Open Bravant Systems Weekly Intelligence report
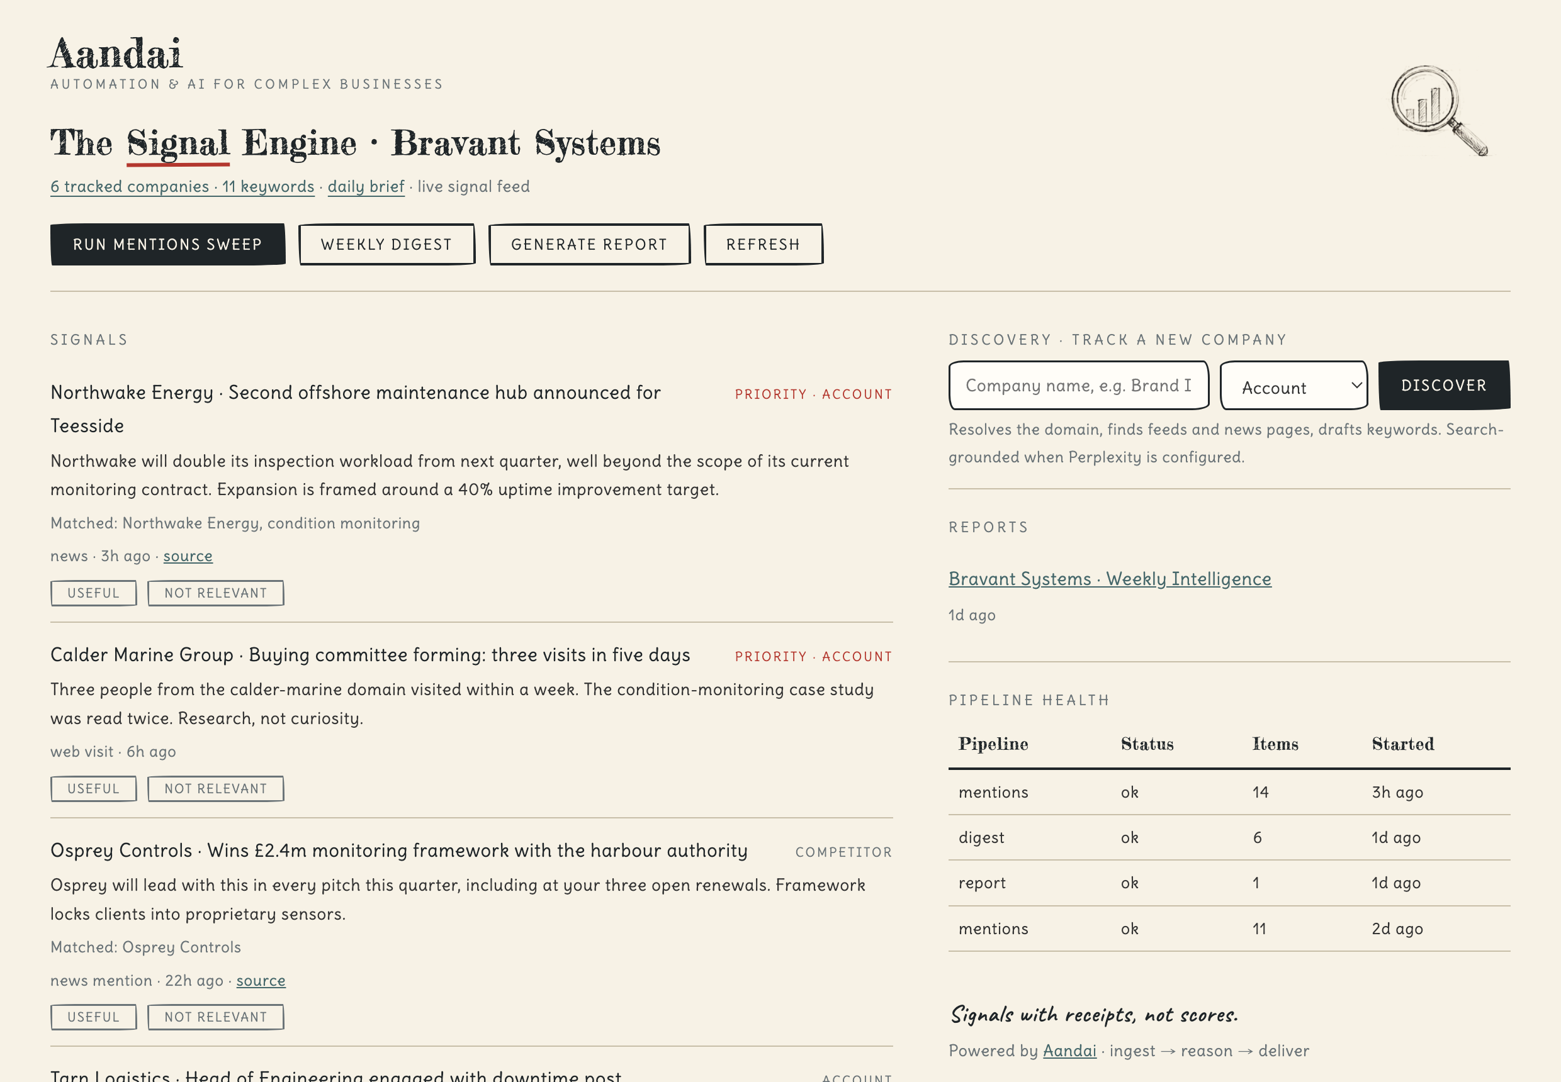 coord(1110,578)
